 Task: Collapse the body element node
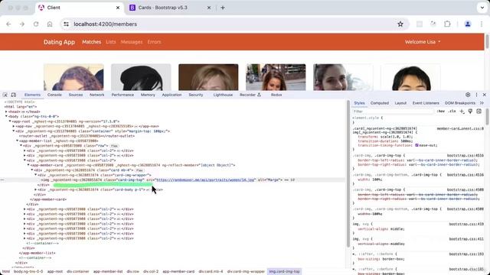tap(6, 116)
